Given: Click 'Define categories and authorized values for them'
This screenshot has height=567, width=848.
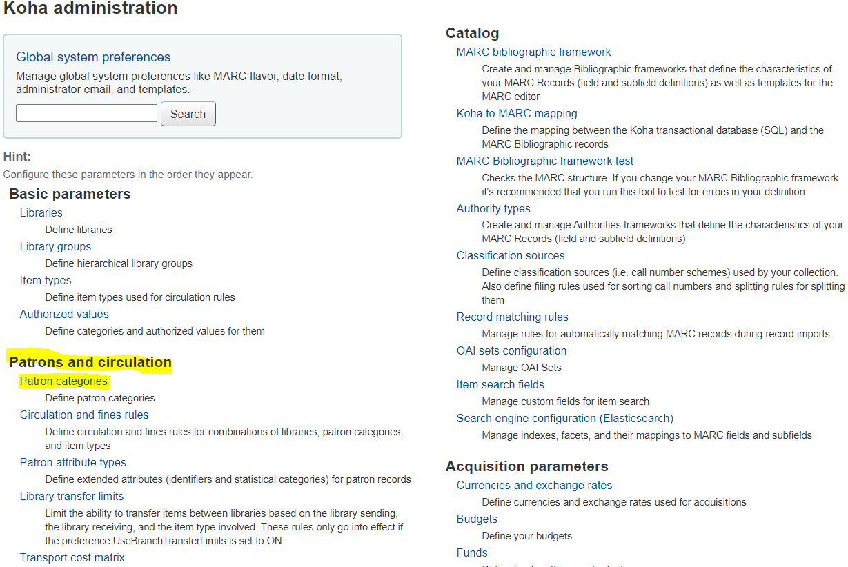Looking at the screenshot, I should point(155,331).
